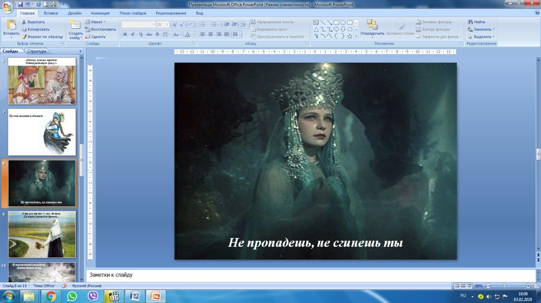
Task: Select the right arrow shape in gallery
Action: coord(336,29)
